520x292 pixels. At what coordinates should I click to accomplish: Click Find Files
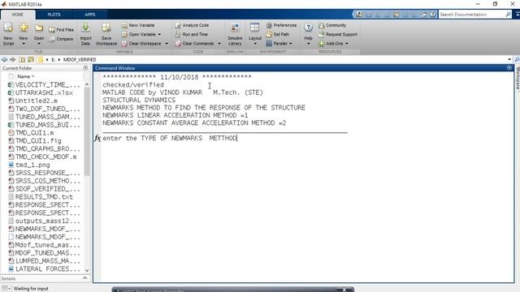62,30
